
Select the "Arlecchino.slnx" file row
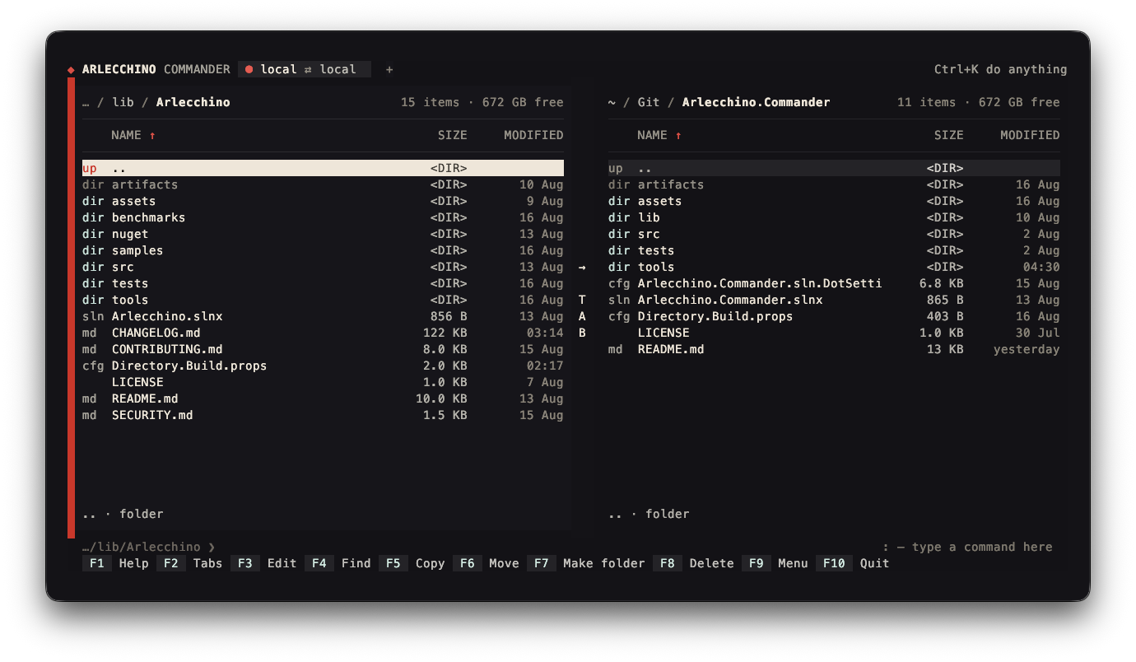pos(323,316)
